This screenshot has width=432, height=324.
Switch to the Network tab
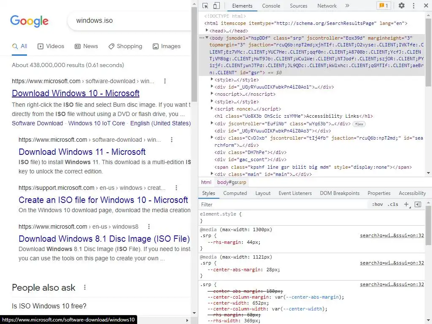click(327, 6)
